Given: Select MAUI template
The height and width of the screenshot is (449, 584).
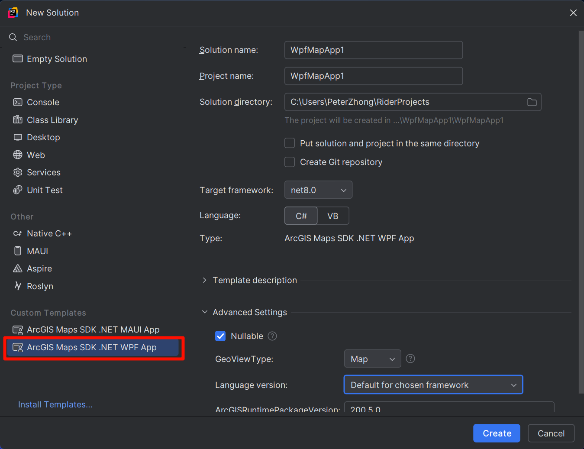Looking at the screenshot, I should (93, 251).
